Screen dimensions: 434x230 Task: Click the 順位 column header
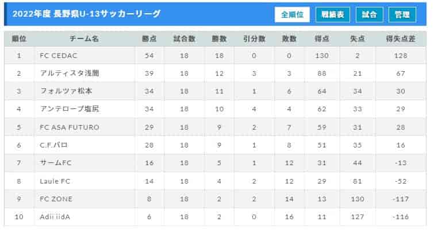(x=19, y=39)
